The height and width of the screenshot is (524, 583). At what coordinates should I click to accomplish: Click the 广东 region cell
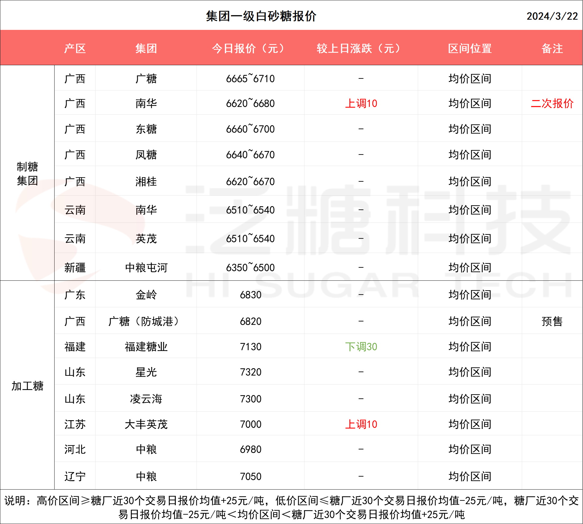tap(75, 295)
